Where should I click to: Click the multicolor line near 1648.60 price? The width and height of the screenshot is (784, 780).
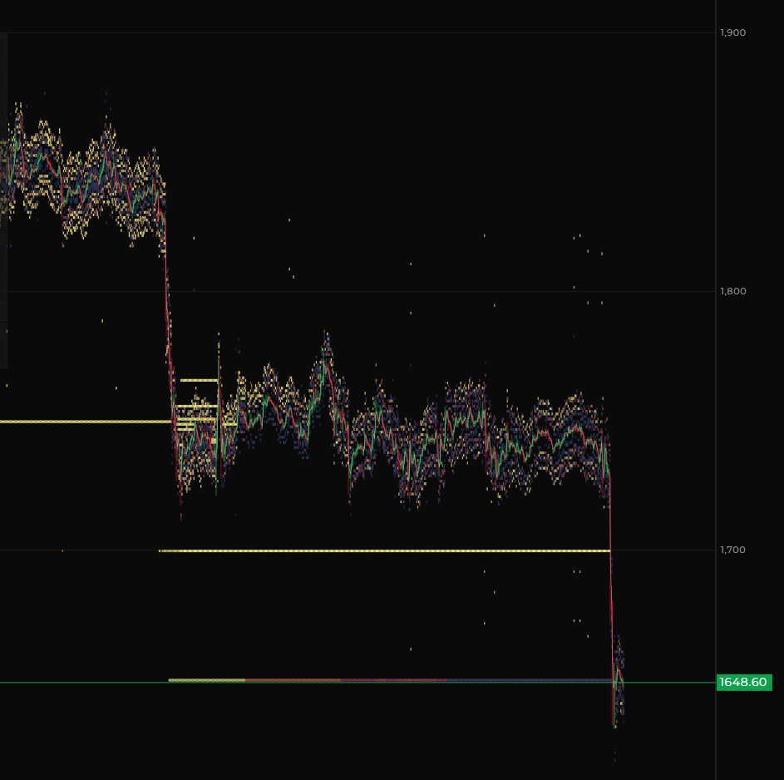391,680
